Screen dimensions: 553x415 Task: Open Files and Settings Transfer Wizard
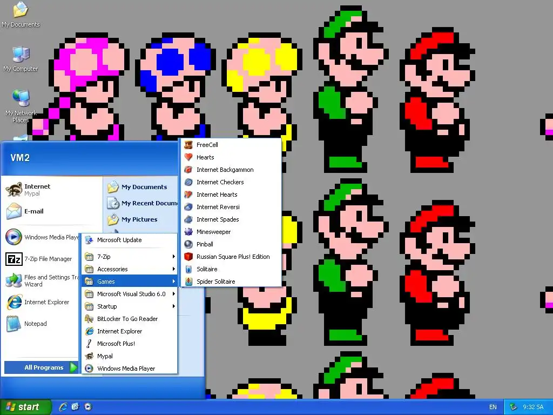point(41,280)
